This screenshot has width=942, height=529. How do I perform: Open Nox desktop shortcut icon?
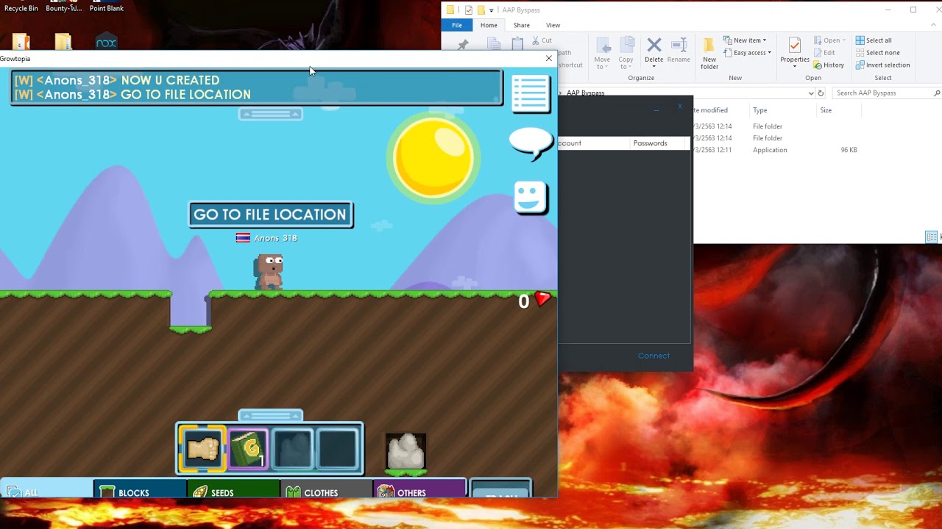click(x=106, y=41)
